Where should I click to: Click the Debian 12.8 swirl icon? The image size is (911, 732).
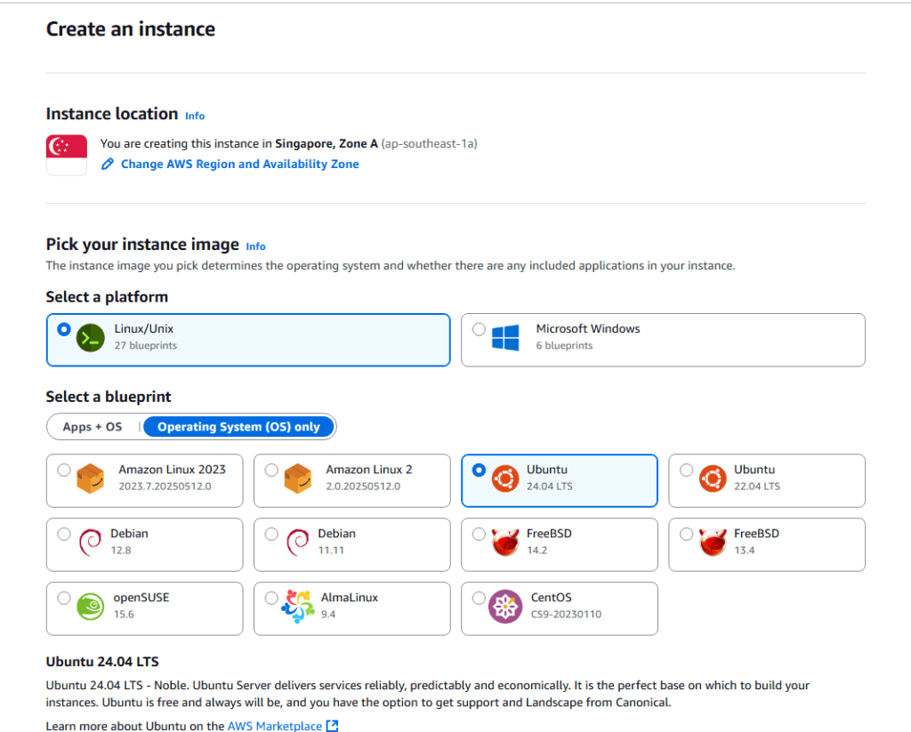tap(90, 543)
